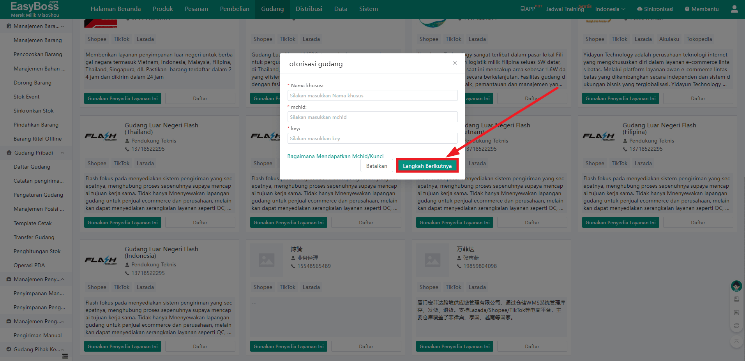Open the Pesanan menu

196,9
